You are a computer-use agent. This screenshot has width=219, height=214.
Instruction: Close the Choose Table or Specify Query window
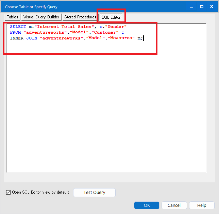coord(212,6)
